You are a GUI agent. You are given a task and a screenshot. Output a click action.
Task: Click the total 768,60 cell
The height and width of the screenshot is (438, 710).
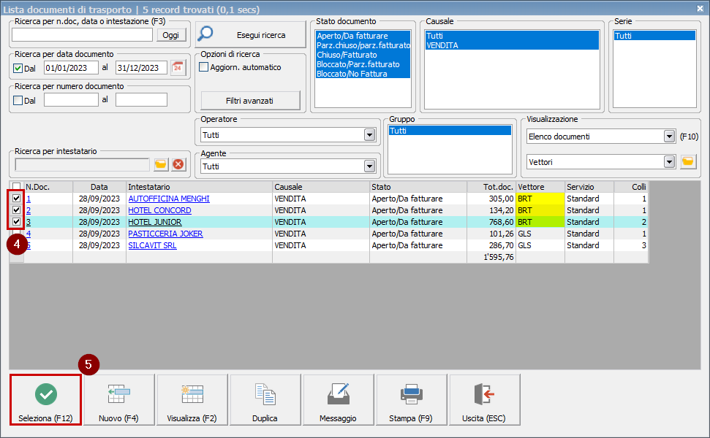[491, 222]
